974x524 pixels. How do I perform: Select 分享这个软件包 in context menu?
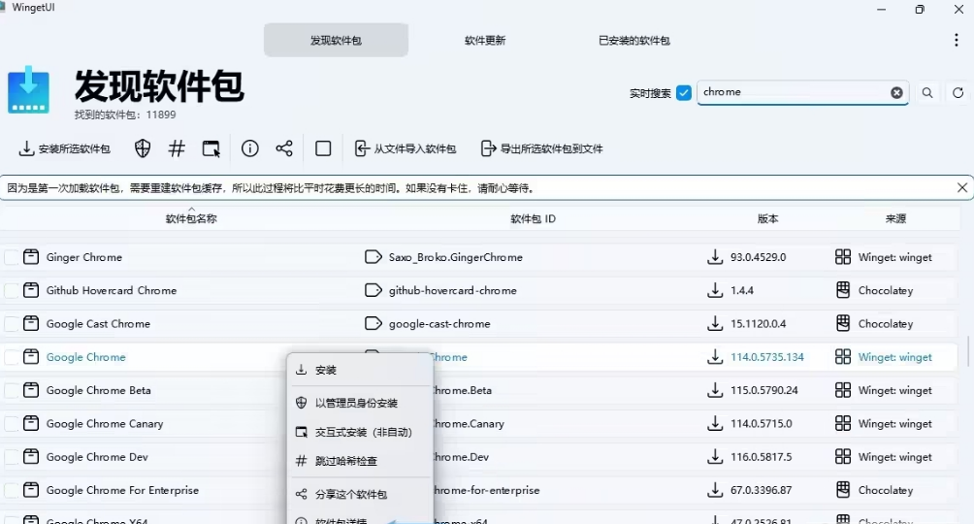360,494
